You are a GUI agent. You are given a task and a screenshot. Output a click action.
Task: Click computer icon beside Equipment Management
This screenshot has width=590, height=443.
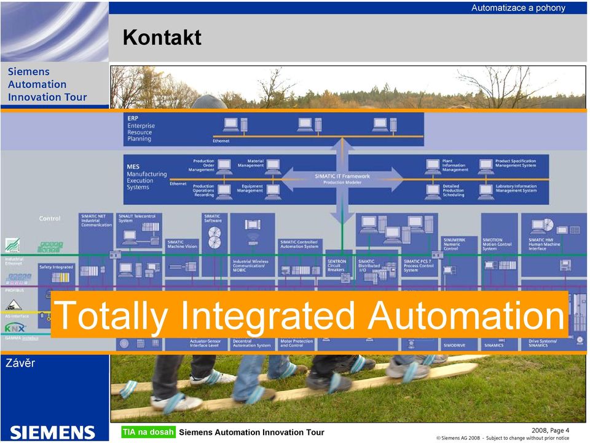(x=273, y=192)
